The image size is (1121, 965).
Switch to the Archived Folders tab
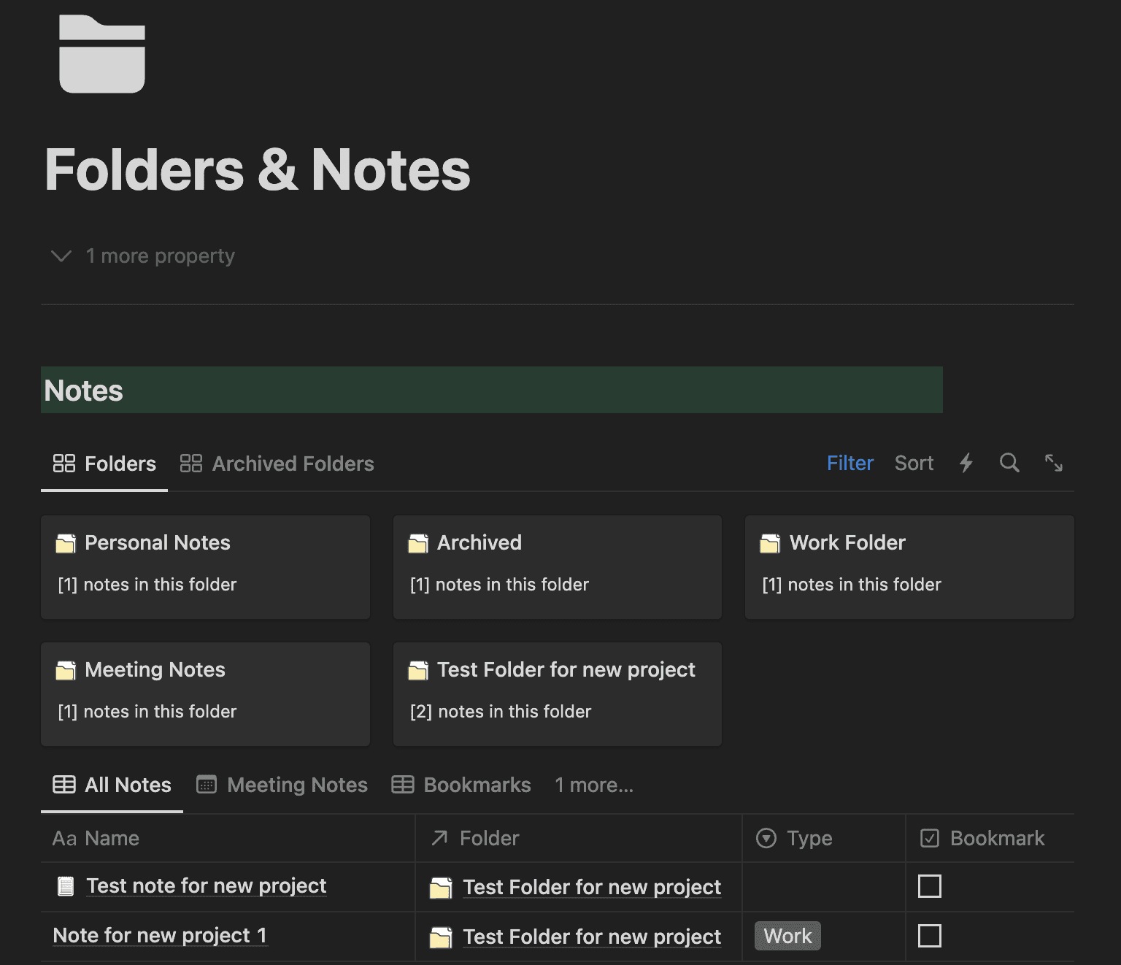click(x=277, y=464)
